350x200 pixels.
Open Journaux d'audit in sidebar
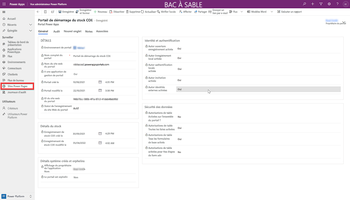[x=17, y=92]
